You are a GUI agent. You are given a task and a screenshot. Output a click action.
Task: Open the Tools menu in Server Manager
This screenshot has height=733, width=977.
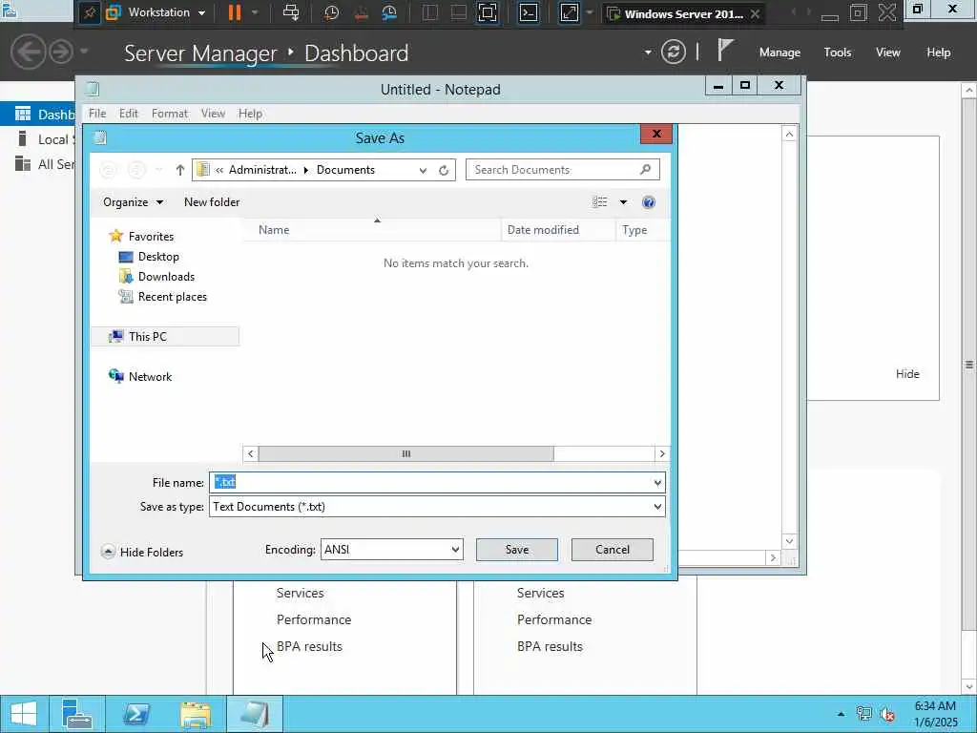click(x=838, y=52)
